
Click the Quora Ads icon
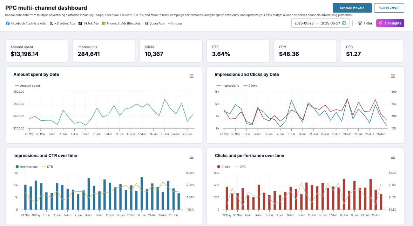coord(147,23)
